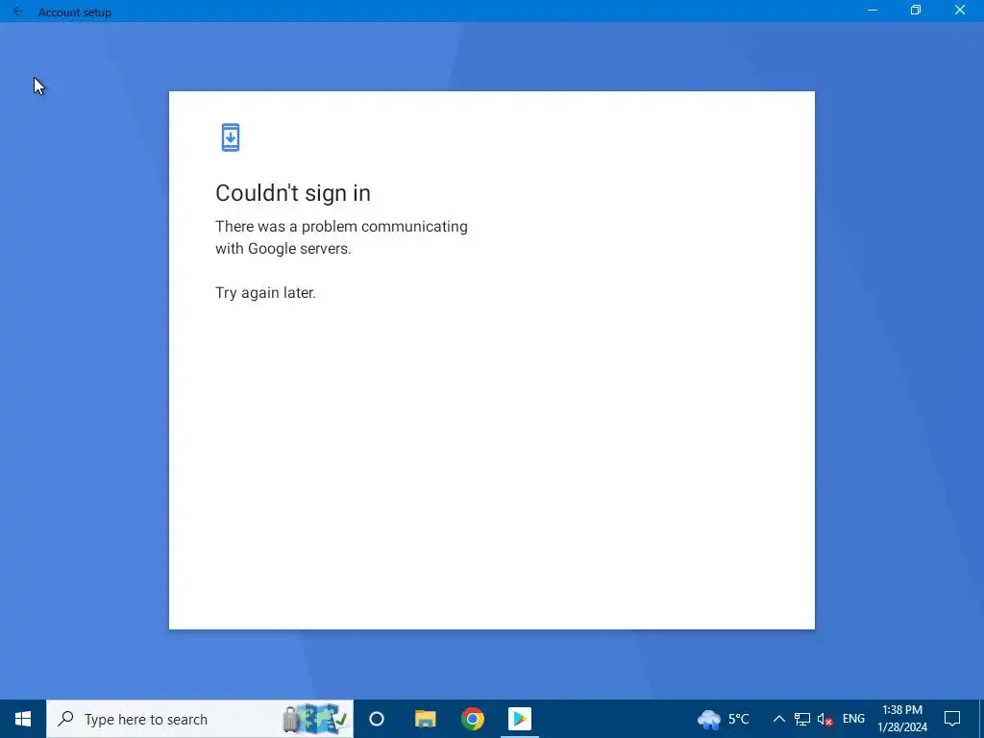Click the 'Account setup' window title

(x=75, y=12)
